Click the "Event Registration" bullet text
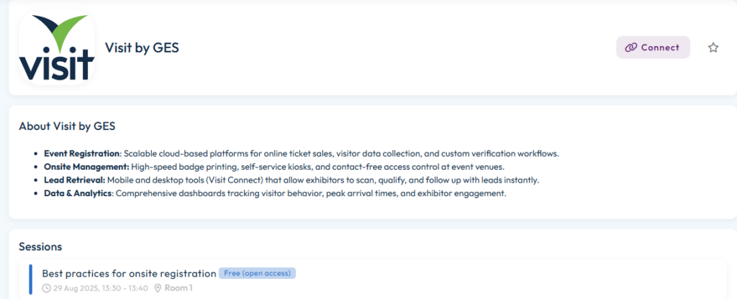This screenshot has width=737, height=299. tap(82, 154)
